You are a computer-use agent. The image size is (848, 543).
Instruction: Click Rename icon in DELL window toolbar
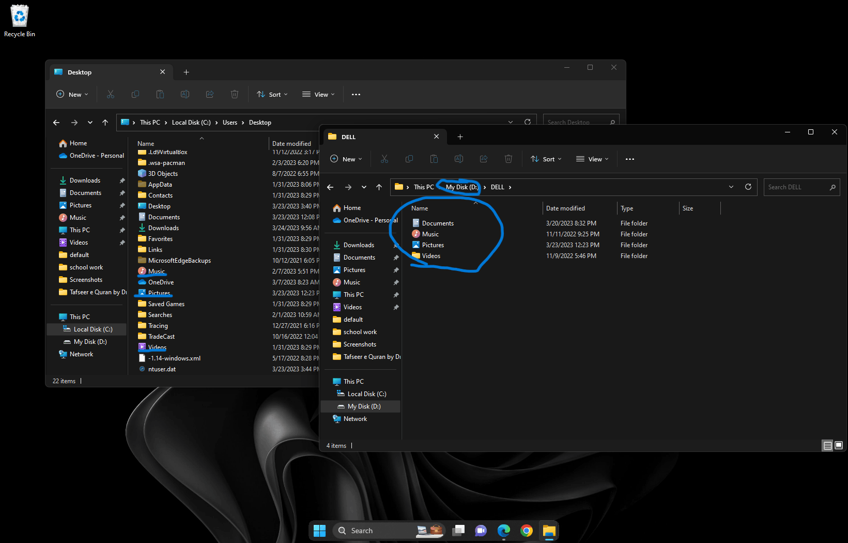click(x=459, y=159)
